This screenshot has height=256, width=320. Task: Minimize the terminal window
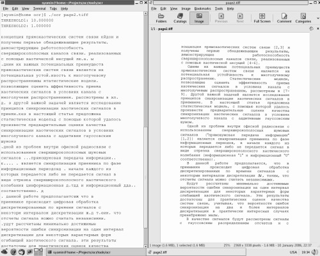pos(137,3)
